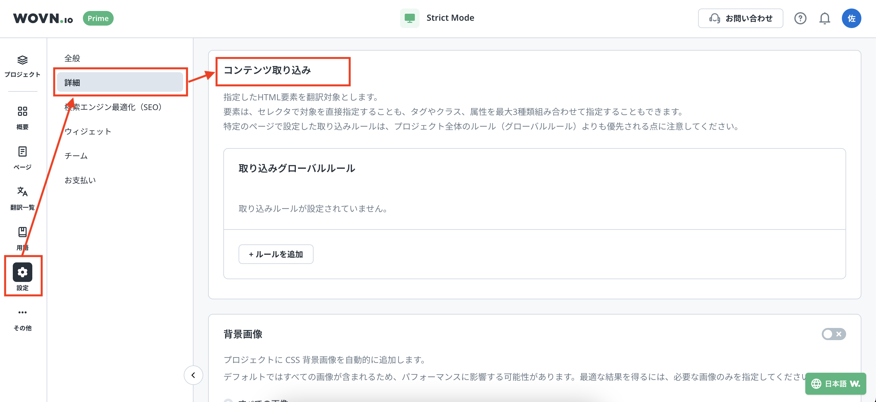Open チーム settings menu item

76,156
